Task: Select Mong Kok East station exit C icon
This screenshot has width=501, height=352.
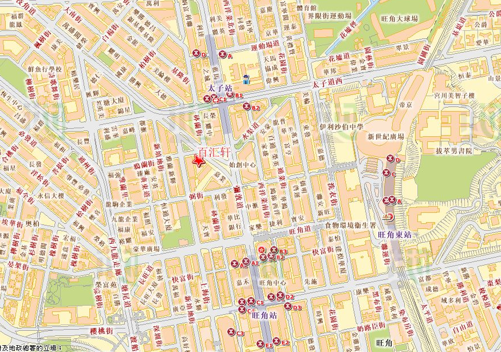Action: 385,172
